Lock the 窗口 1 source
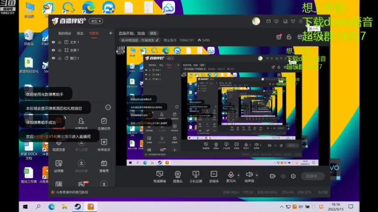The height and width of the screenshot is (212, 378). (x=60, y=58)
